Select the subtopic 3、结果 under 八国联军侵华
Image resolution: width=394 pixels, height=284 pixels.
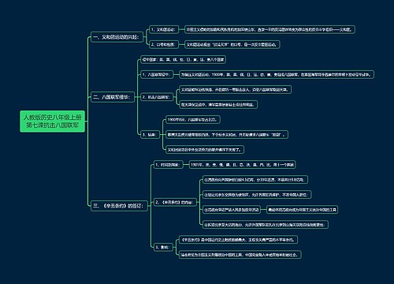(150, 135)
